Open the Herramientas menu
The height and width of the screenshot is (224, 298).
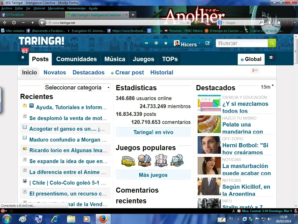[76, 8]
